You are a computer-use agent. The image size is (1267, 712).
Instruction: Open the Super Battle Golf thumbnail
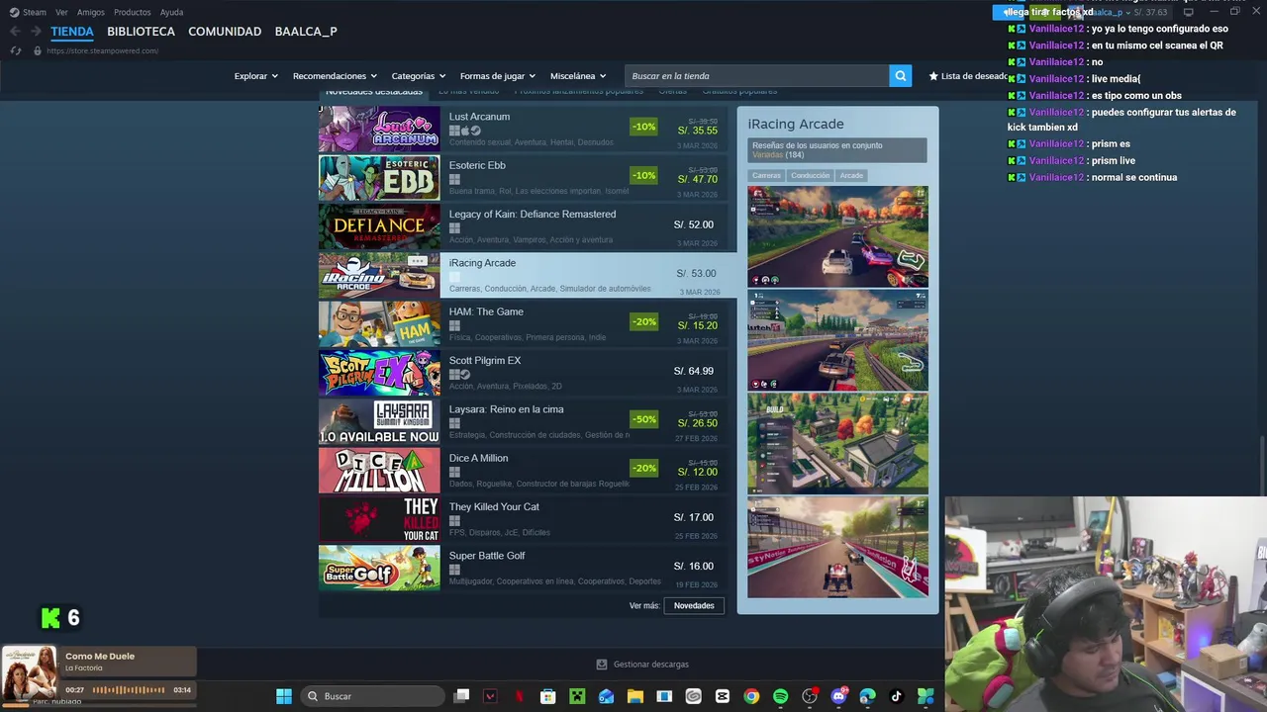(379, 568)
